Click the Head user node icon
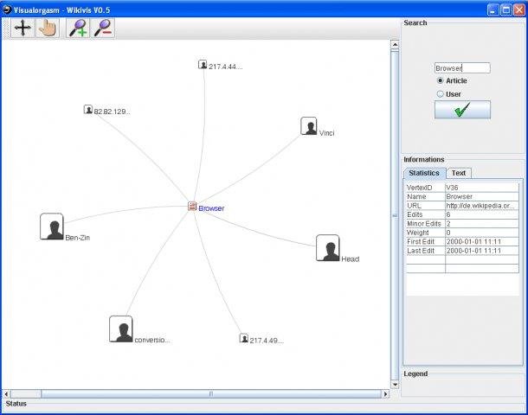This screenshot has height=415, width=528. coord(327,248)
